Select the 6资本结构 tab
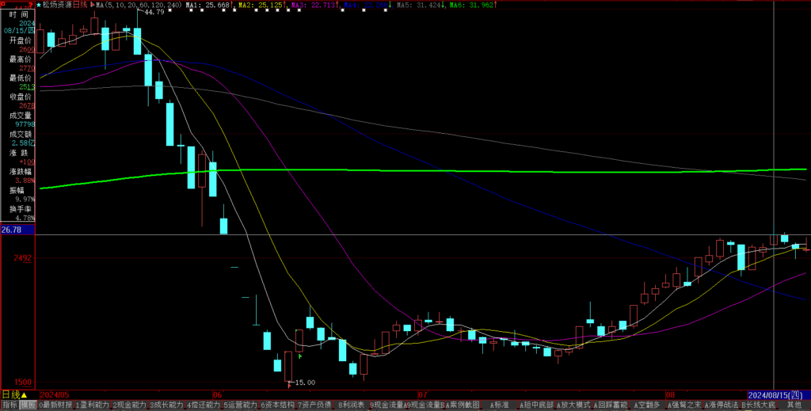This screenshot has height=411, width=811. (x=278, y=405)
